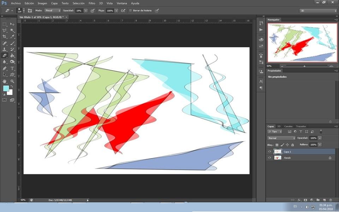Open the layer blend mode Normal dropdown

281,138
